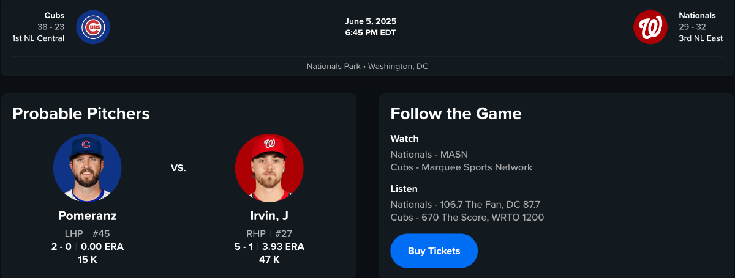Click the Follow the Game heading

click(456, 114)
